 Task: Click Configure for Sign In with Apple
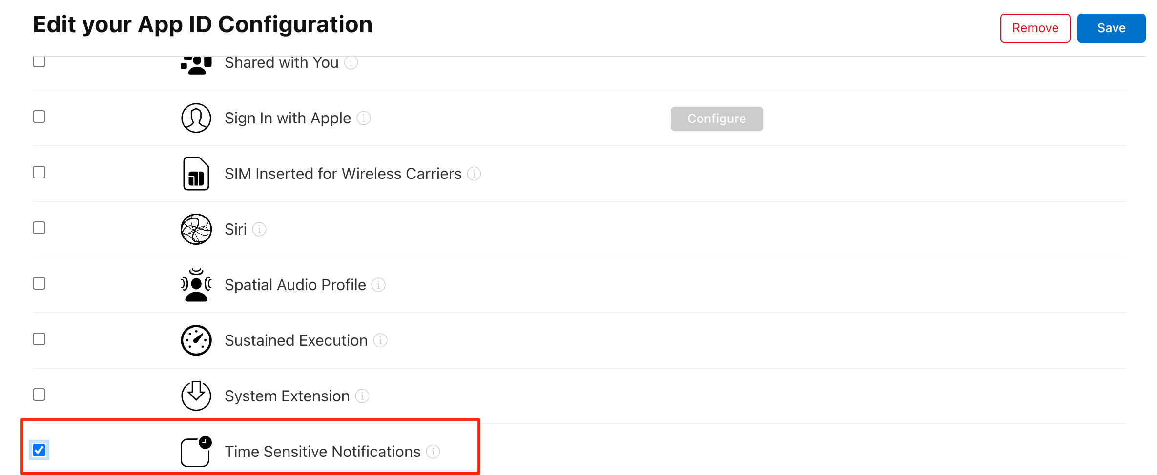coord(716,119)
